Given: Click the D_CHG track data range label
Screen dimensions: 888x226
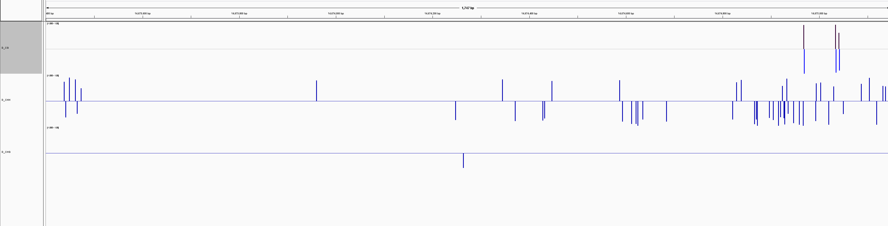Looking at the screenshot, I should 53,128.
